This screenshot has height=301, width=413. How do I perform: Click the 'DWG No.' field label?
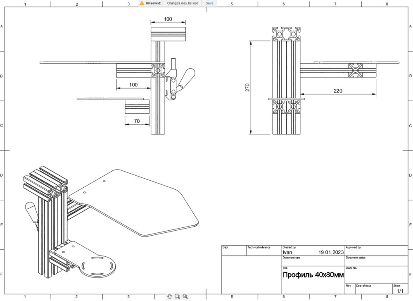point(351,268)
